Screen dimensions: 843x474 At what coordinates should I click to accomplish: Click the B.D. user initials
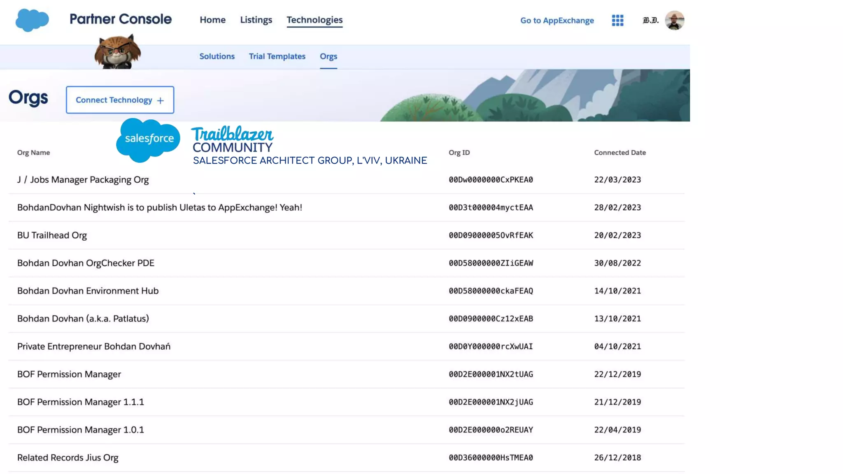650,20
